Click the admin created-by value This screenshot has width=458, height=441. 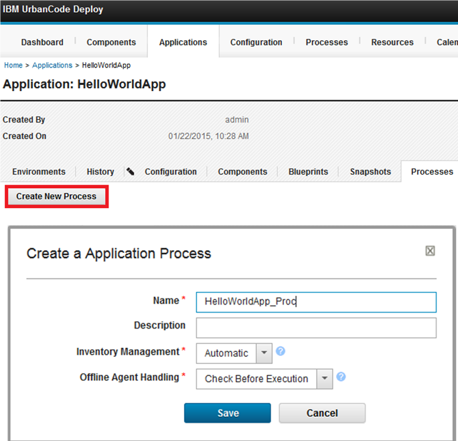pyautogui.click(x=237, y=120)
